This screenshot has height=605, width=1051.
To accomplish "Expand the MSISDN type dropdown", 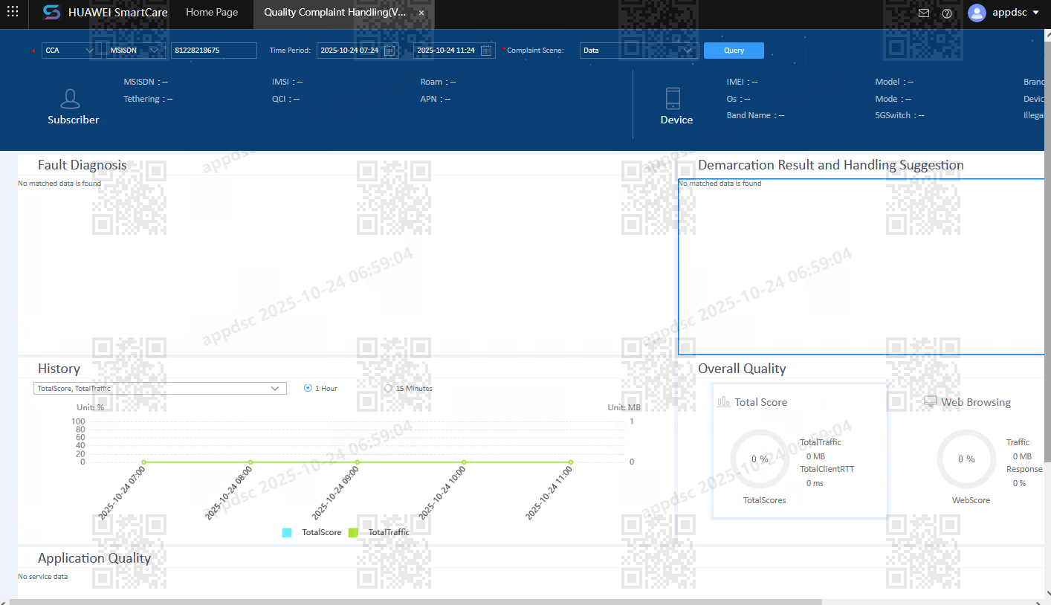I will click(136, 51).
